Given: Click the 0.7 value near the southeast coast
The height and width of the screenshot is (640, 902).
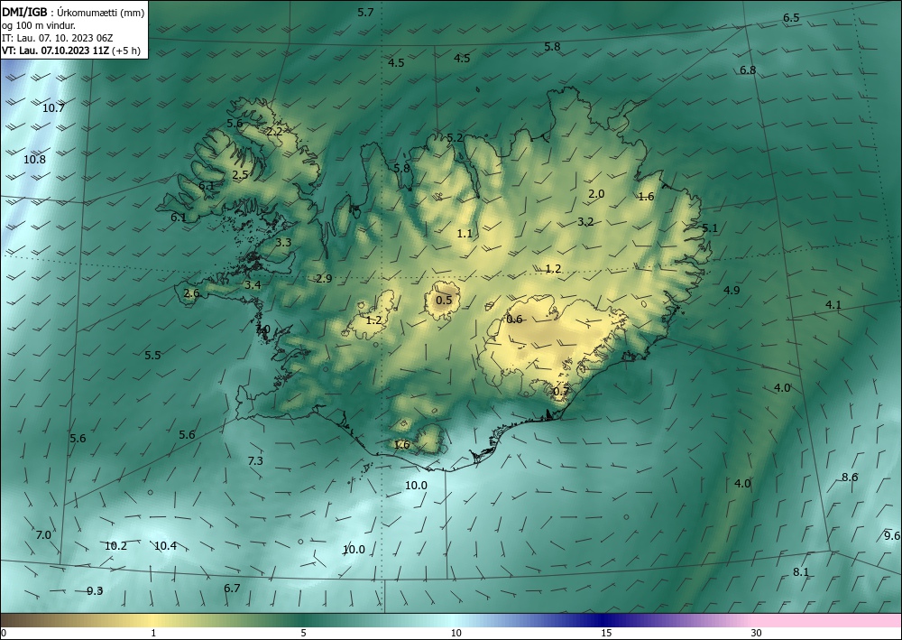Looking at the screenshot, I should (x=561, y=392).
